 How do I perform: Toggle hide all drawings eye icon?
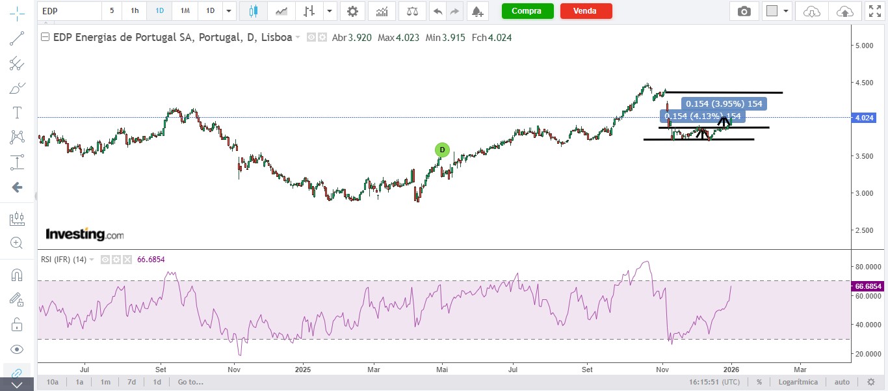click(18, 349)
